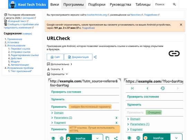Screen dimensions: 187x140
Task: Open the Руководства menu
Action: (x=120, y=4)
